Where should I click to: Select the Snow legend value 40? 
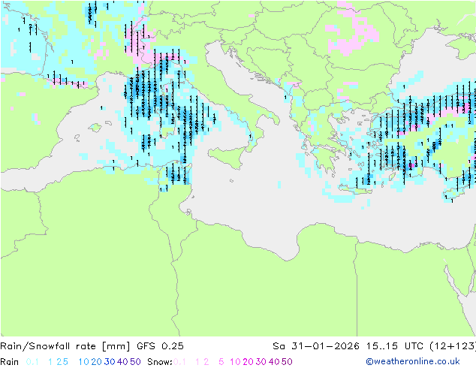[x=274, y=362]
